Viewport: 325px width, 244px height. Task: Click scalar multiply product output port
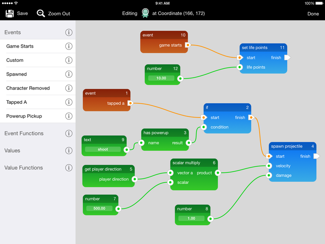(x=218, y=172)
